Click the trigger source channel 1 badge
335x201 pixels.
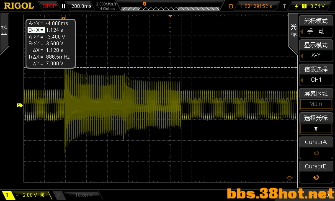304,6
